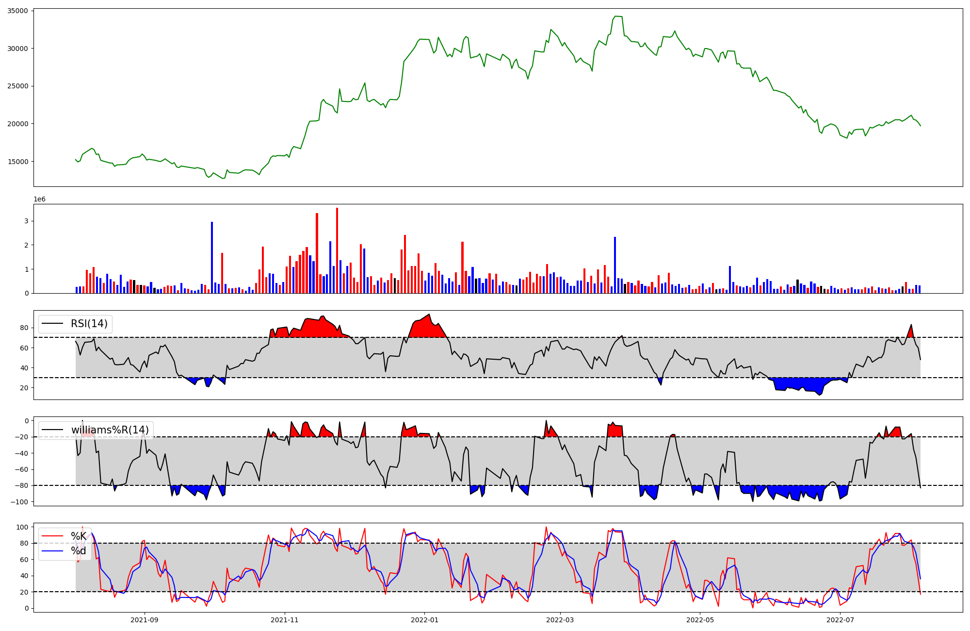Viewport: 970px width, 631px height.
Task: Click the black RSI legend line sample
Action: (53, 324)
